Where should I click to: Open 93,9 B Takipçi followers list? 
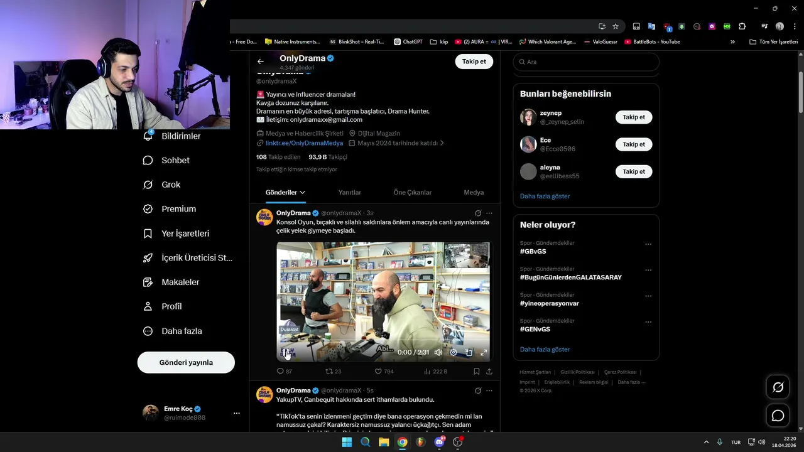(x=328, y=157)
